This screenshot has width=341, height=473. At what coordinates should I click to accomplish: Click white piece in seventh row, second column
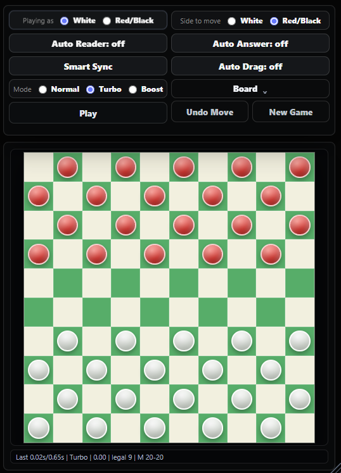[68, 341]
